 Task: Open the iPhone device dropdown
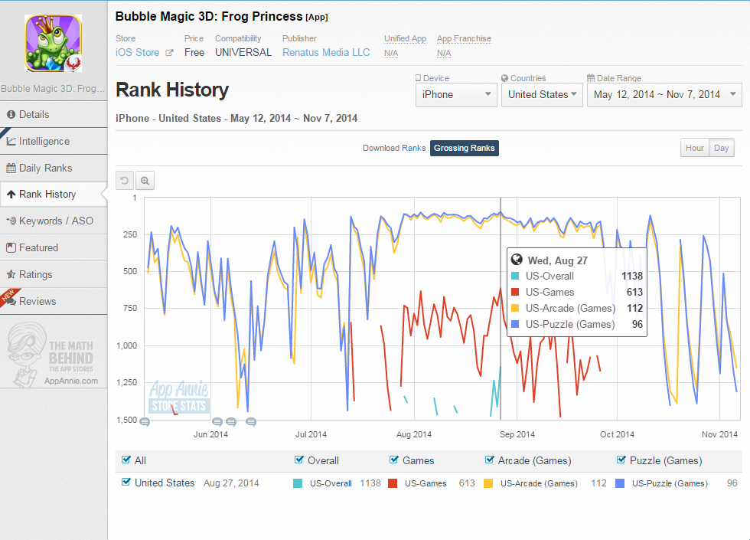point(456,95)
